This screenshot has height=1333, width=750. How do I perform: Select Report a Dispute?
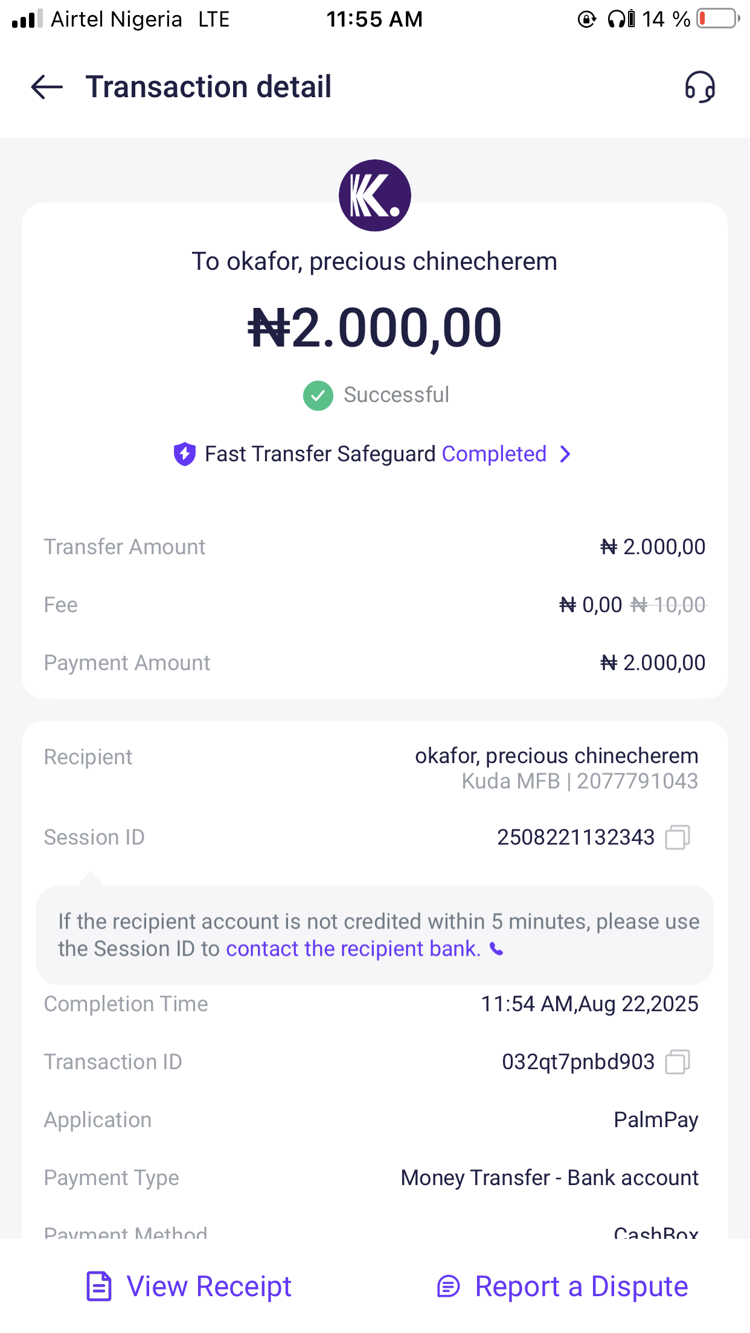coord(581,1286)
